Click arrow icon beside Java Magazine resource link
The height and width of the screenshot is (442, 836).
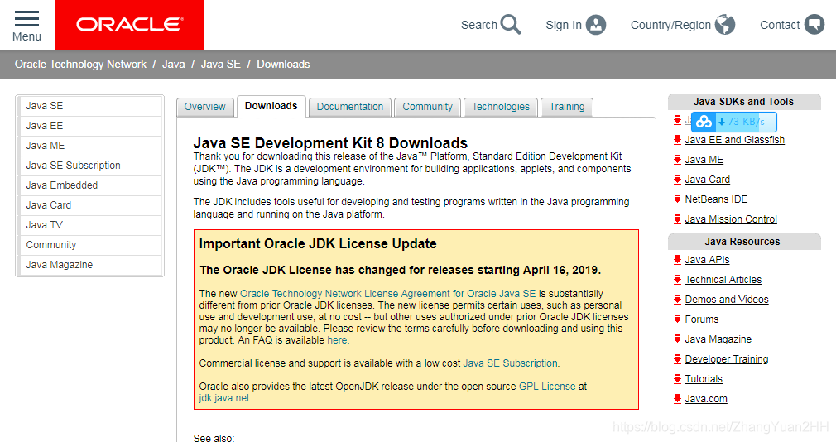pyautogui.click(x=677, y=339)
